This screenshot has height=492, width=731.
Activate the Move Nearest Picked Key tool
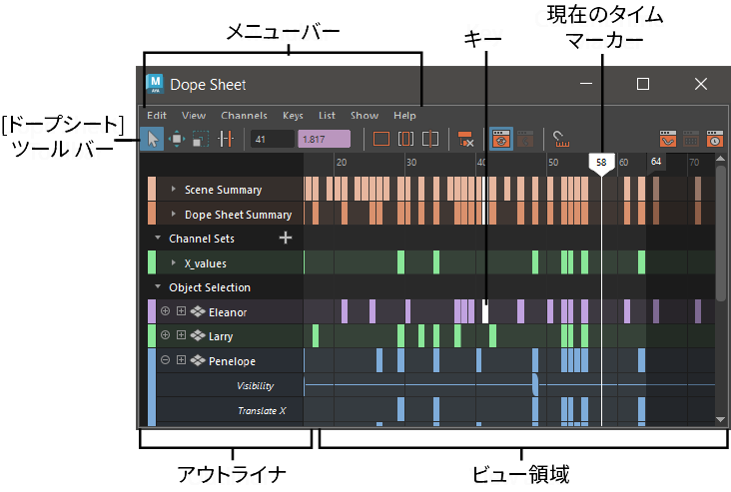tap(177, 139)
